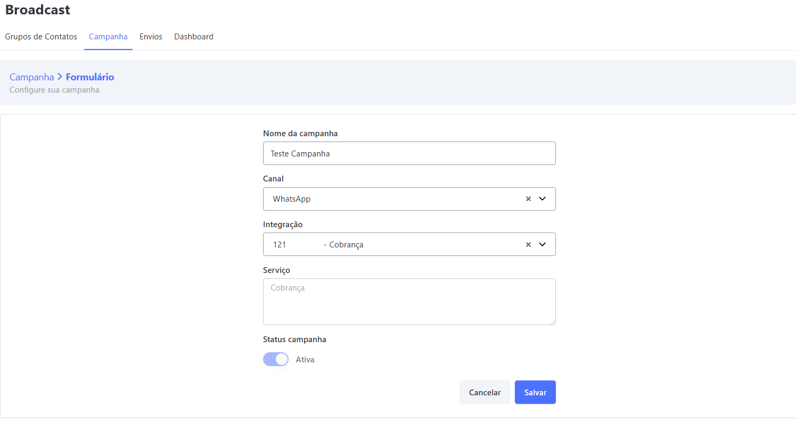
Task: Click the breadcrumb chevron separator icon
Action: click(x=60, y=77)
